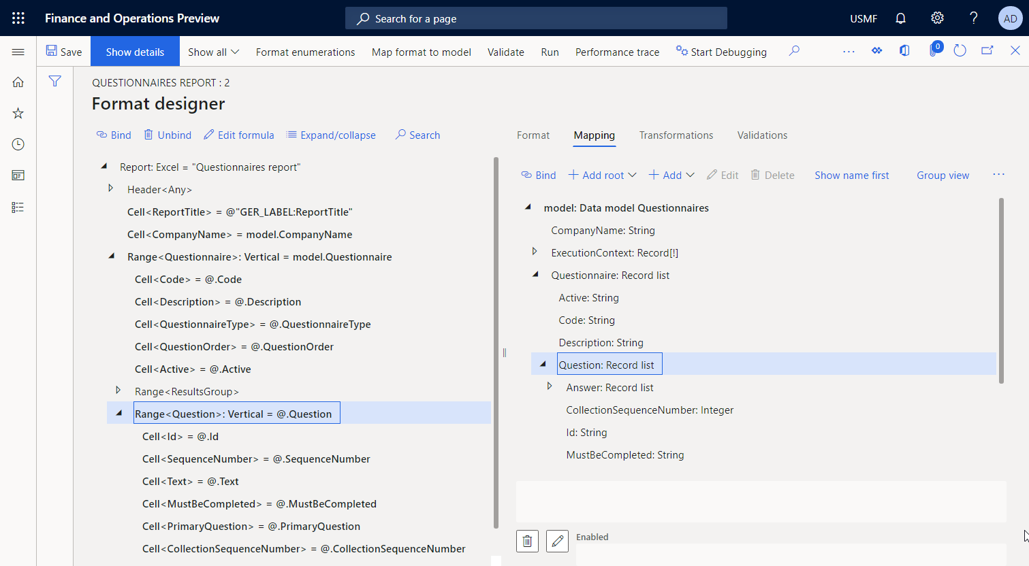
Task: Open the Show all dropdown
Action: [213, 52]
